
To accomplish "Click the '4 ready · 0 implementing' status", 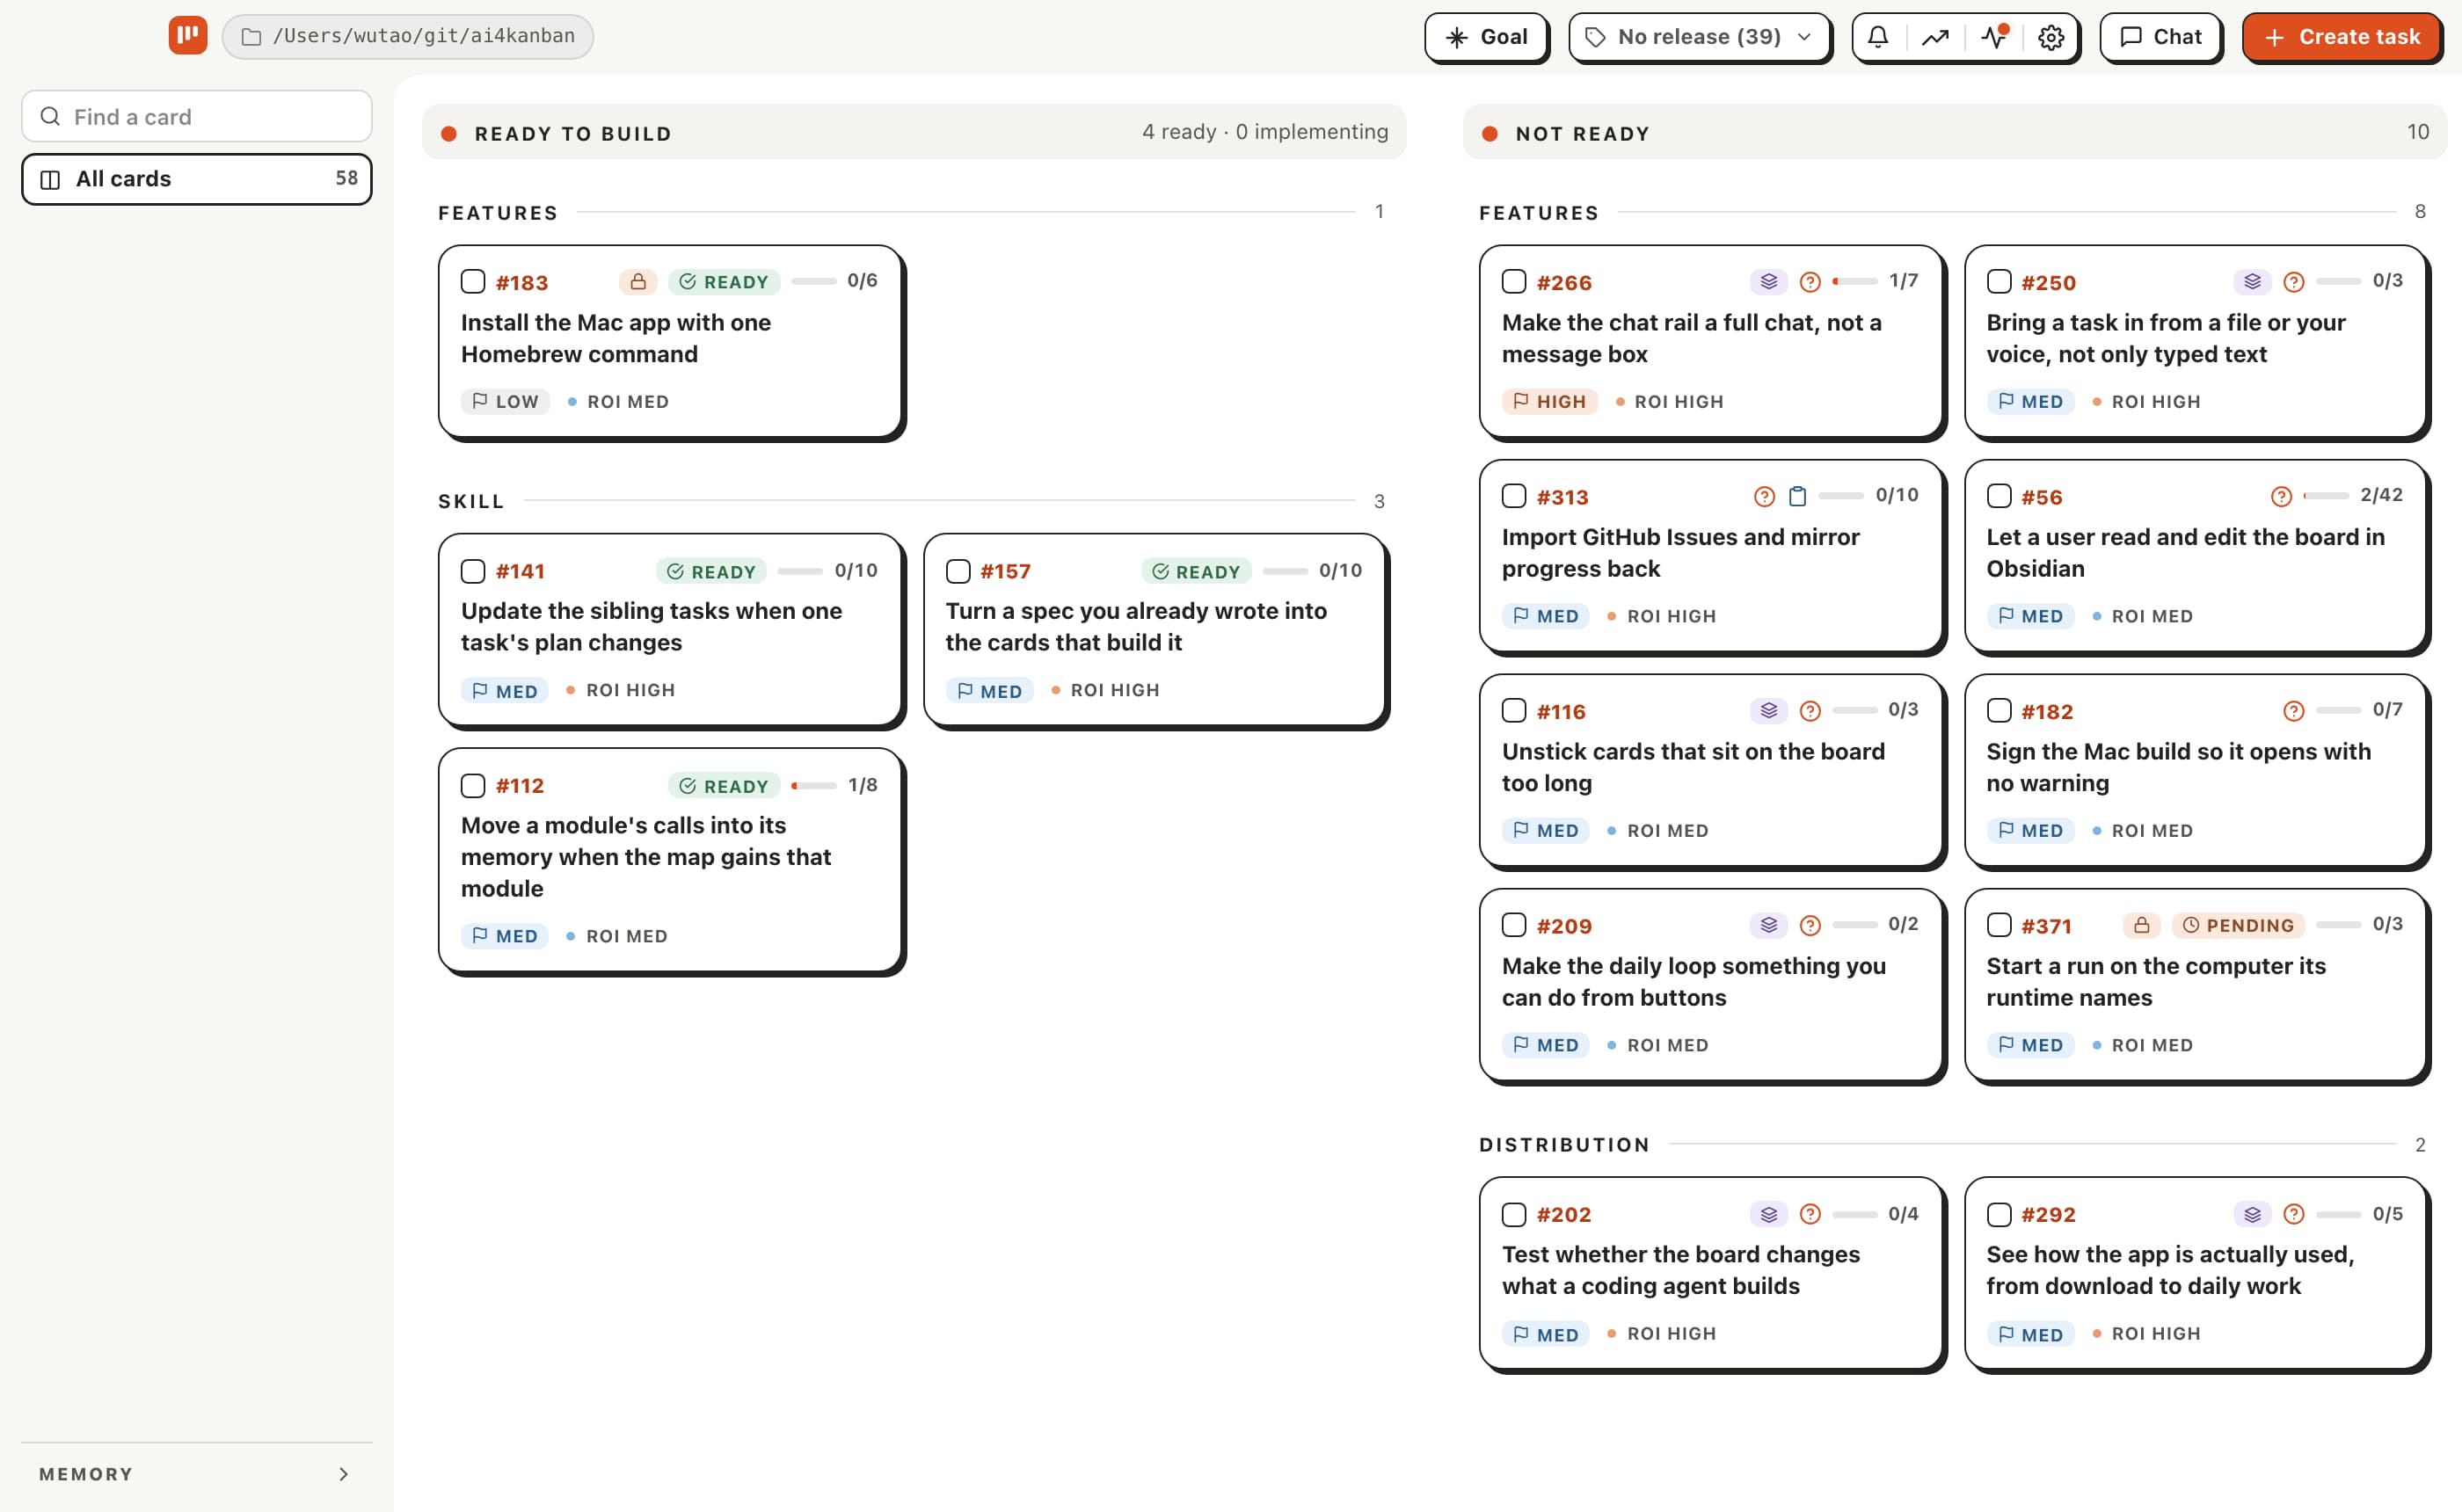I will click(x=1265, y=132).
